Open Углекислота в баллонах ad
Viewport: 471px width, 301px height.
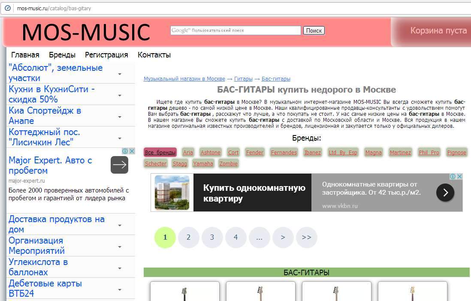38,267
